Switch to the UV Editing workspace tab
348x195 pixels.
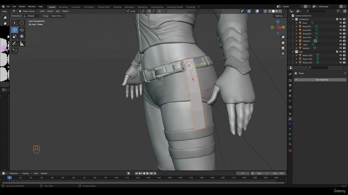coord(89,7)
